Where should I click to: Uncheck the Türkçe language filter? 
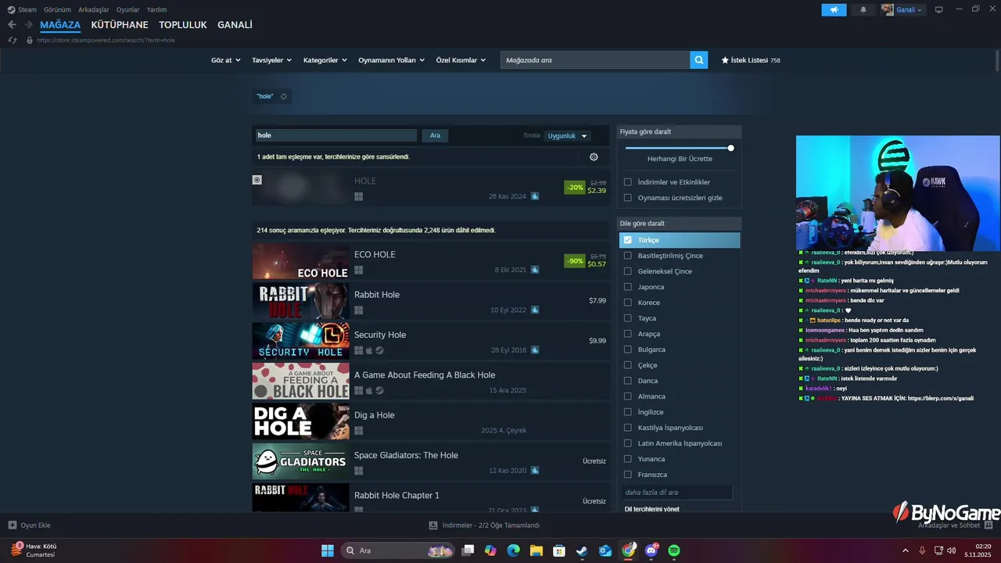coord(627,240)
